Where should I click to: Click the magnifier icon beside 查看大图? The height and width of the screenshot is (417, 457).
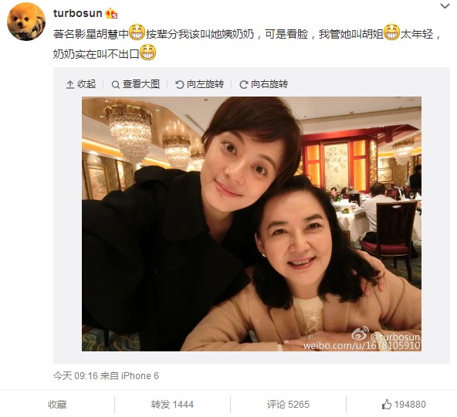click(116, 85)
